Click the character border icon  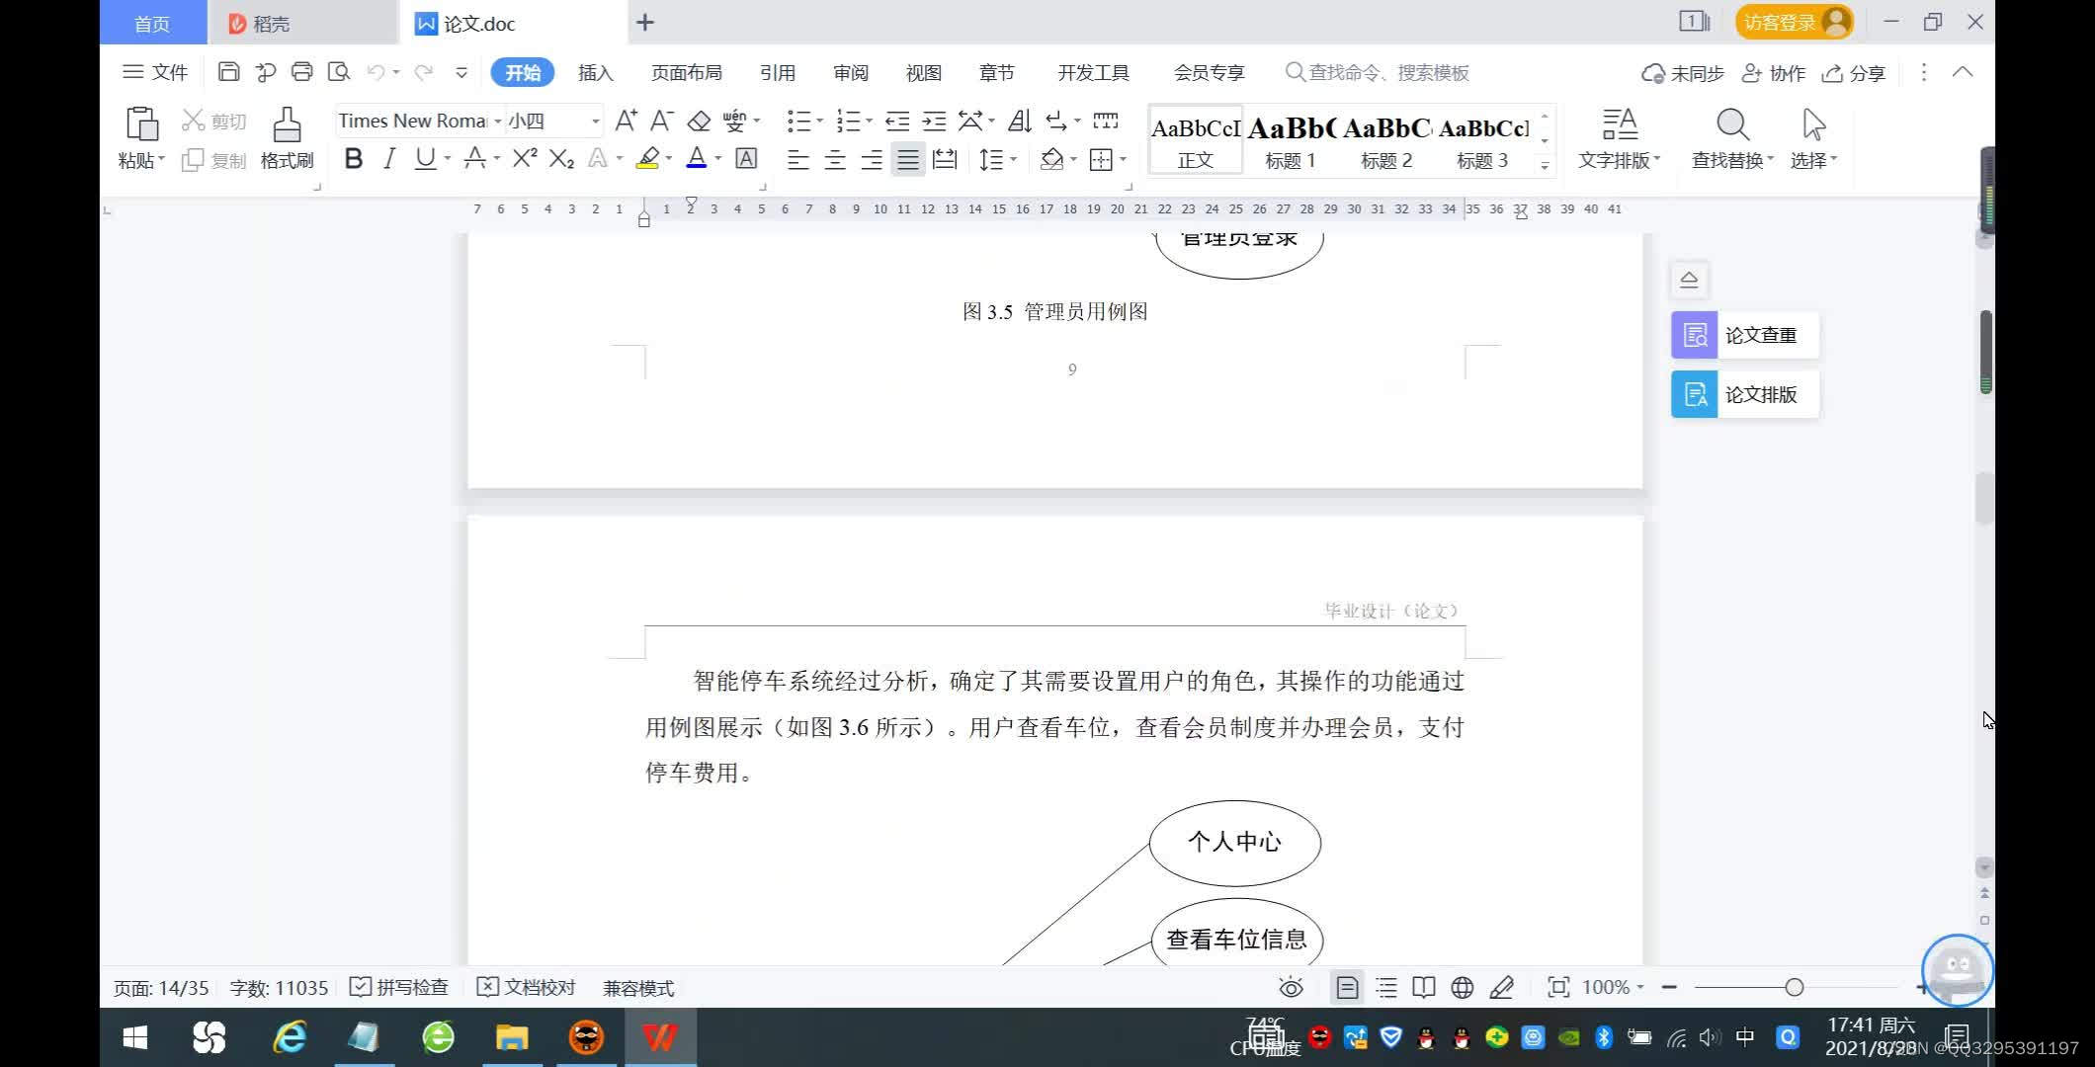click(x=746, y=158)
